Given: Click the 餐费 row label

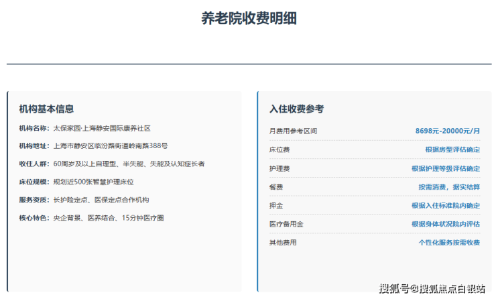Looking at the screenshot, I should [x=276, y=187].
